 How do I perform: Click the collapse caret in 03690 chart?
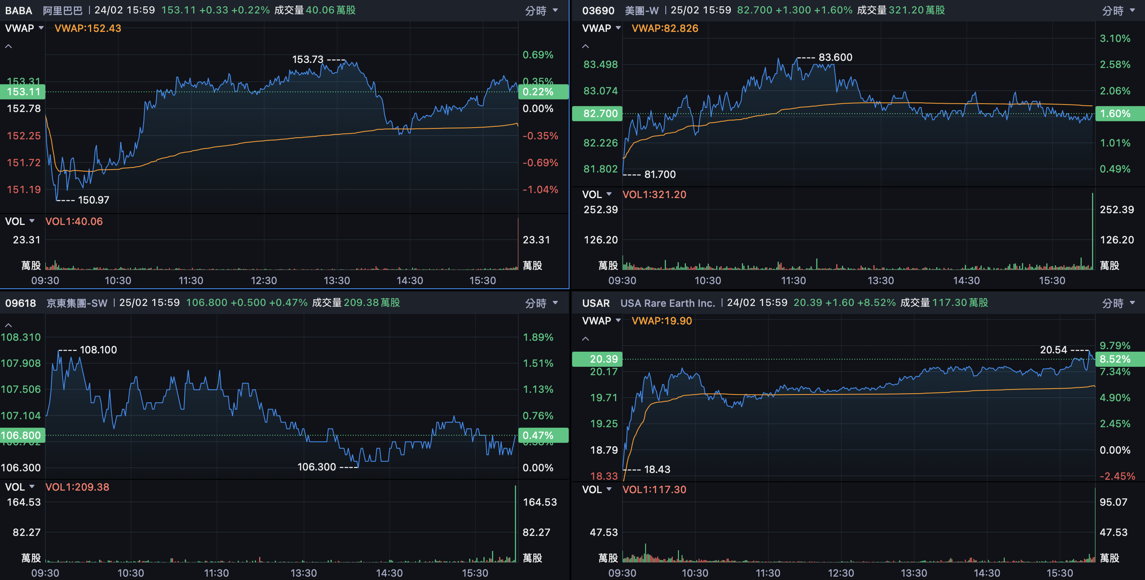[586, 46]
